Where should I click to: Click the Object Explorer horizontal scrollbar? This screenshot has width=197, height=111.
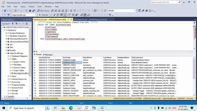click(x=15, y=98)
